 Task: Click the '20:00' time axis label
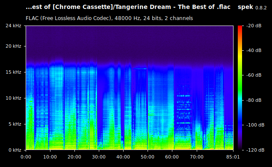pos(74,157)
